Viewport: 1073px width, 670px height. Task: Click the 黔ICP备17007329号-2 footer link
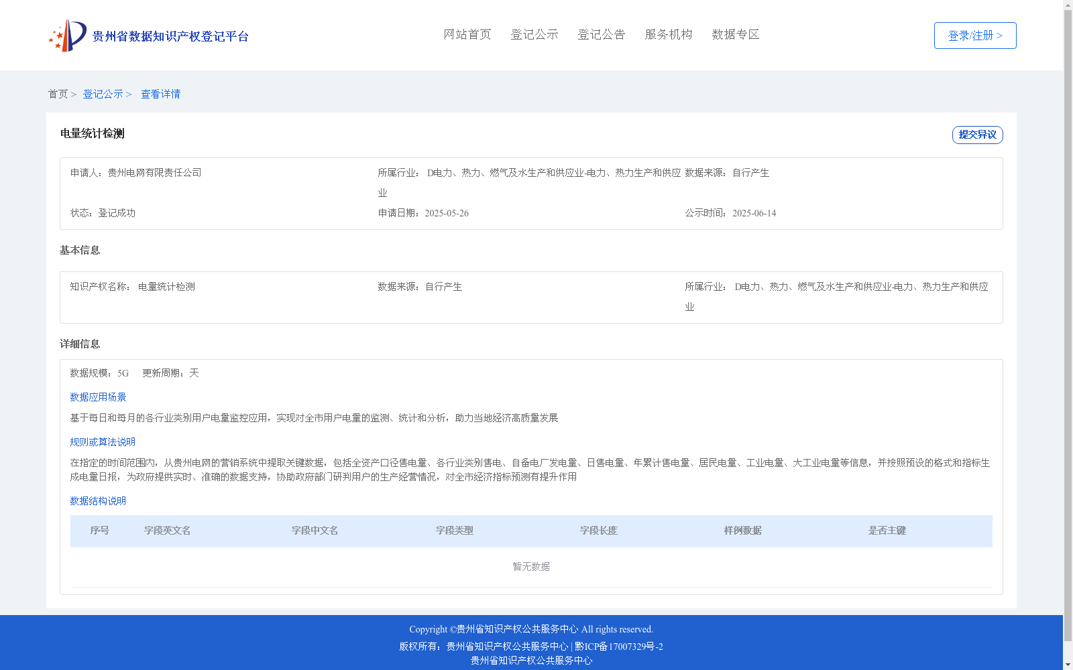click(618, 647)
